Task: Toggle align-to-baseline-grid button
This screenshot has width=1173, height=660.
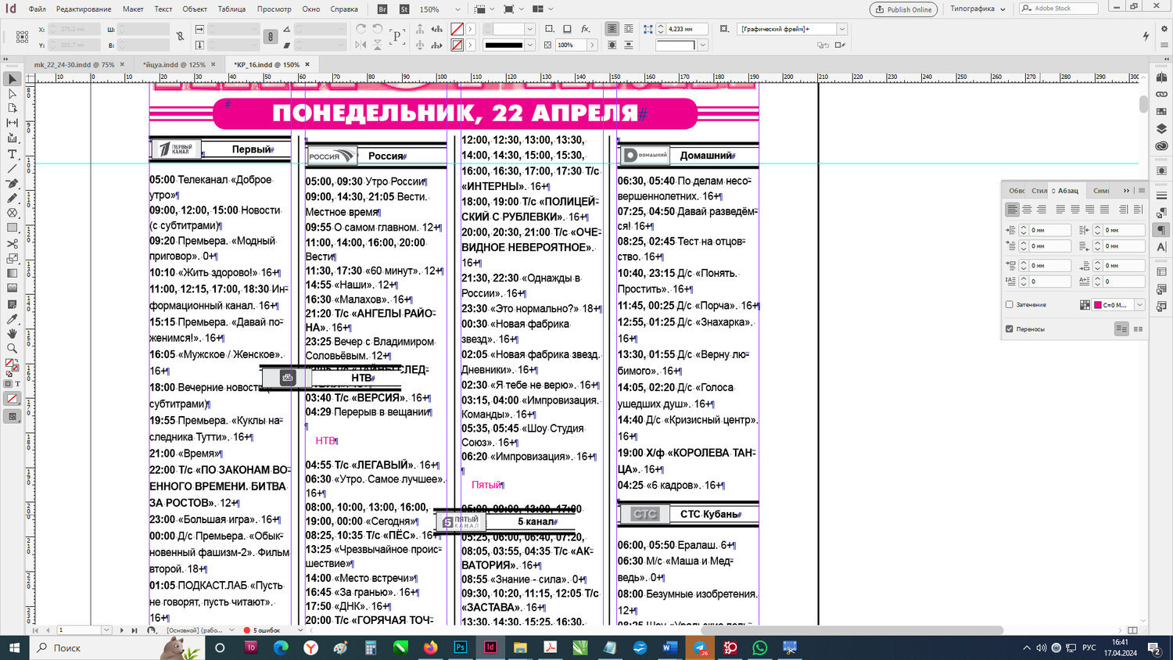Action: point(1138,329)
